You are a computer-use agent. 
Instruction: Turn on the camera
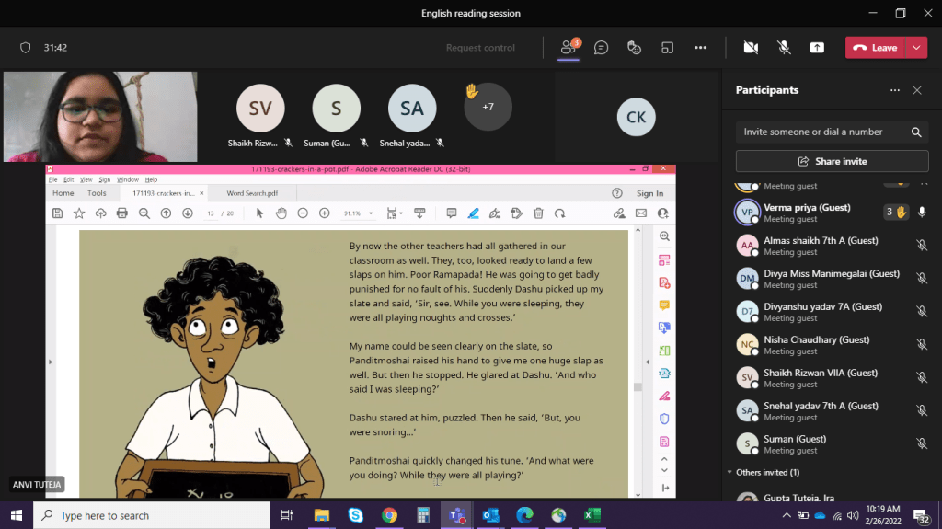click(x=751, y=48)
